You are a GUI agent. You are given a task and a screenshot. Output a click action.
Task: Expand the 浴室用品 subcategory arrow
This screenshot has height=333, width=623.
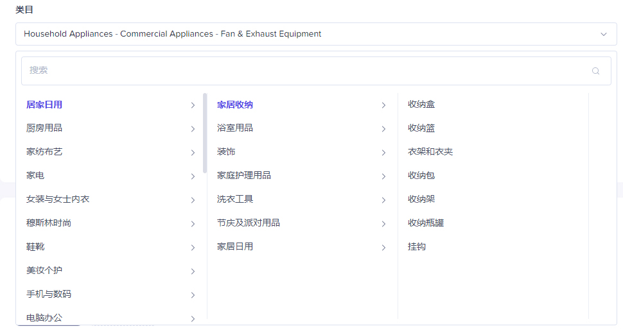coord(383,129)
